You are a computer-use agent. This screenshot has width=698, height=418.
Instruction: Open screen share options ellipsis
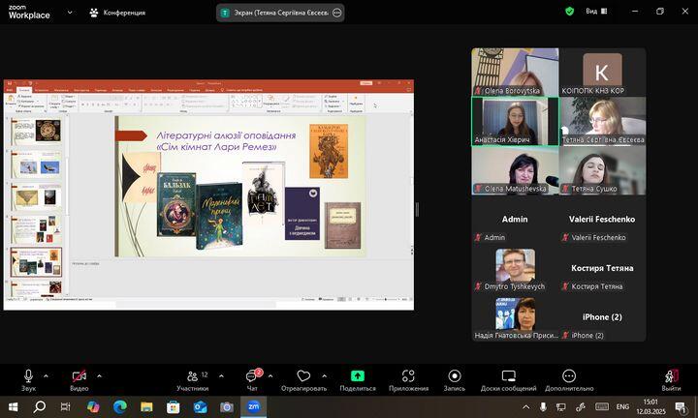pos(337,13)
